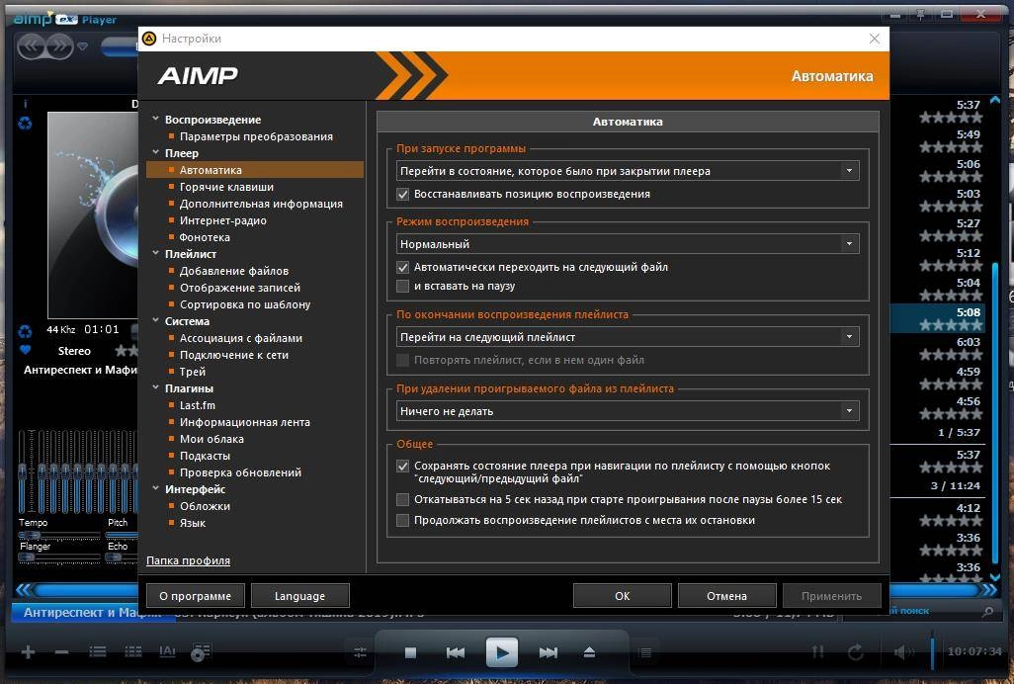Open 'Перейти на следующий плейлист' dropdown

click(x=627, y=337)
